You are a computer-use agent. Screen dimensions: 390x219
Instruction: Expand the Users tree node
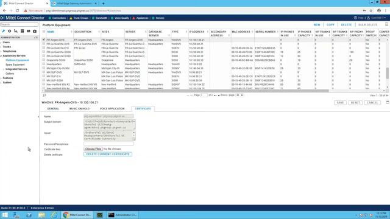click(1, 43)
